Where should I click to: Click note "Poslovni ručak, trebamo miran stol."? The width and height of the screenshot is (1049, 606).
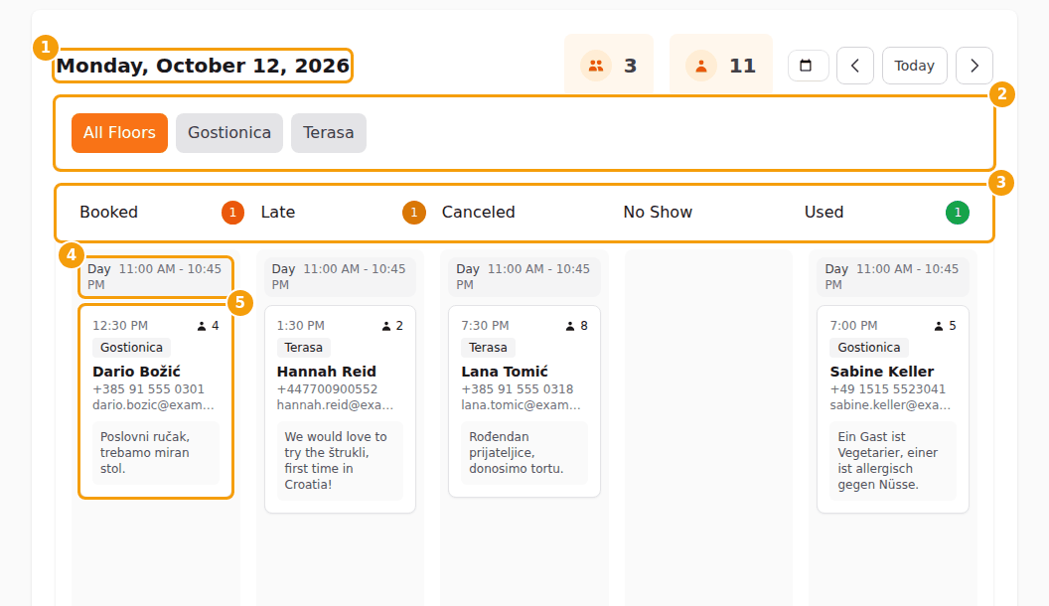(156, 453)
